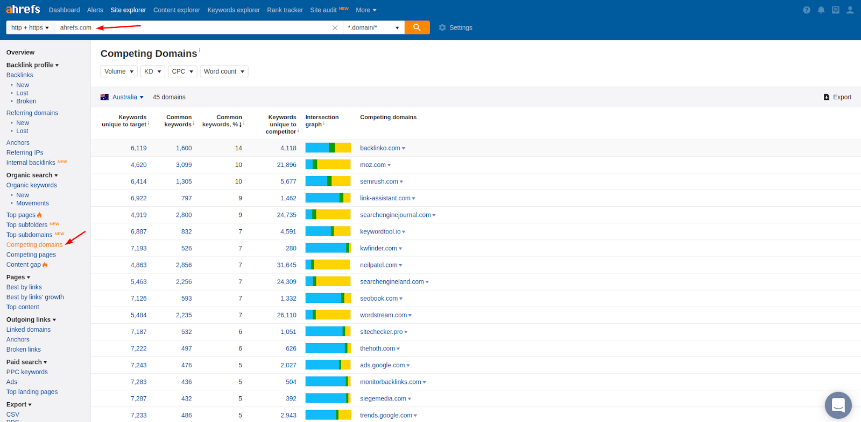
Task: Open Site audit
Action: click(x=323, y=10)
